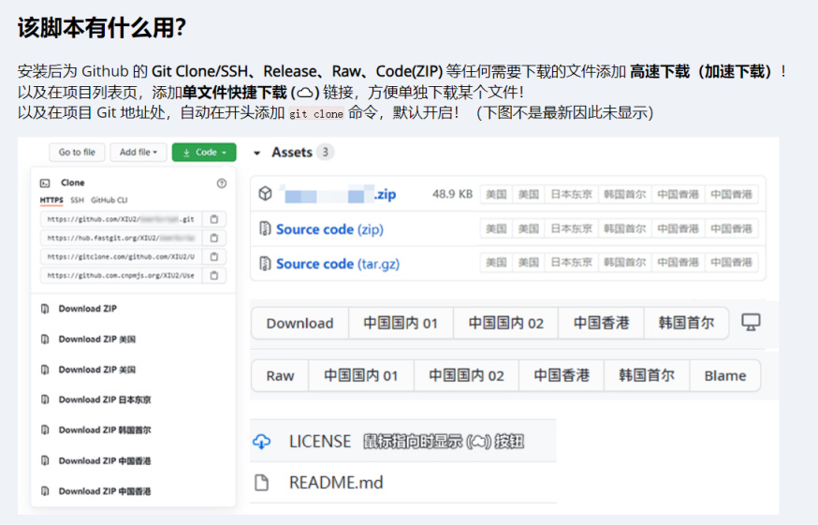Copy the github.com.cnpmjs.org clone URL
Viewport: 818px width, 525px height.
pos(214,275)
